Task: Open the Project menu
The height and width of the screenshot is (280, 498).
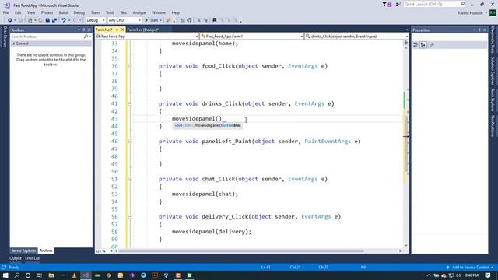Action: pyautogui.click(x=47, y=12)
